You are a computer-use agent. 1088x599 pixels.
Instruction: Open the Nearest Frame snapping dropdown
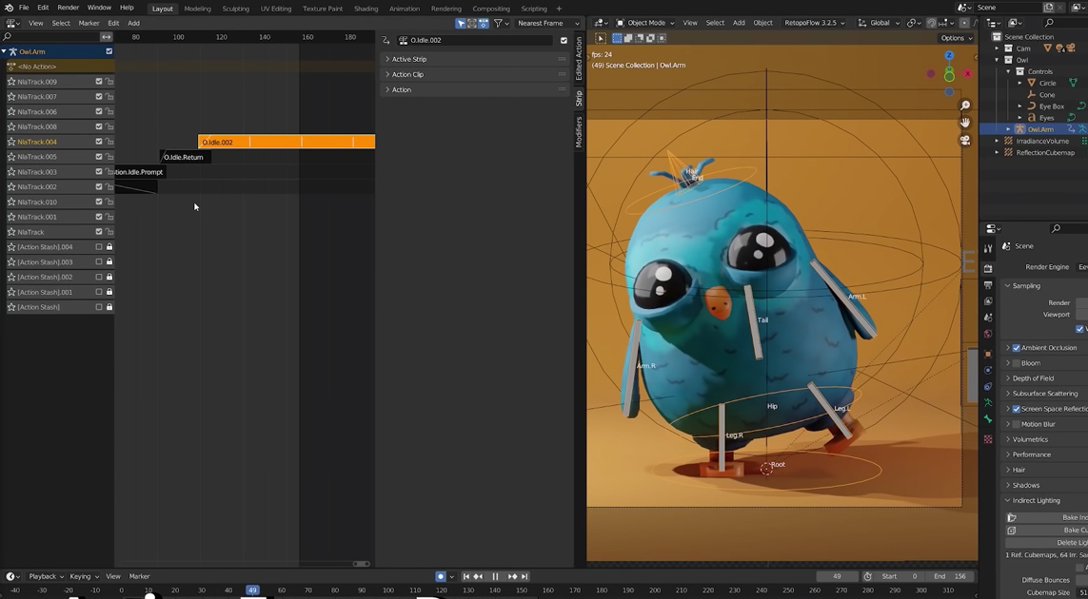click(x=547, y=23)
